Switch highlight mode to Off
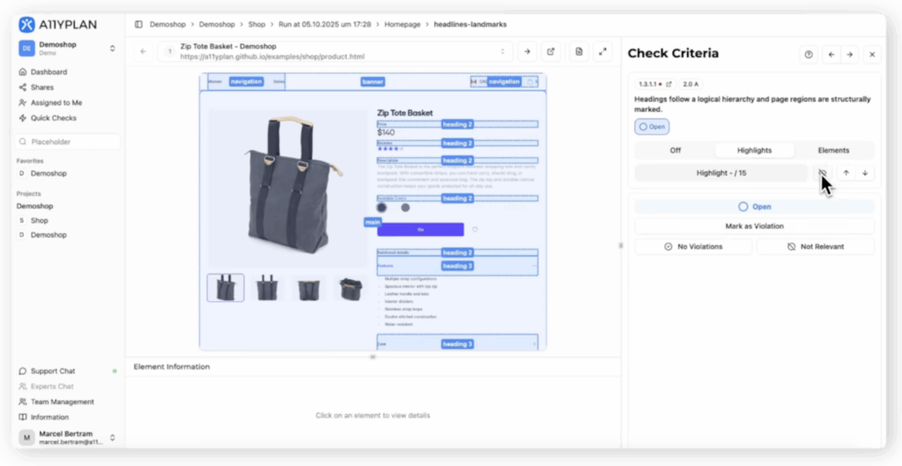This screenshot has height=466, width=902. [676, 150]
